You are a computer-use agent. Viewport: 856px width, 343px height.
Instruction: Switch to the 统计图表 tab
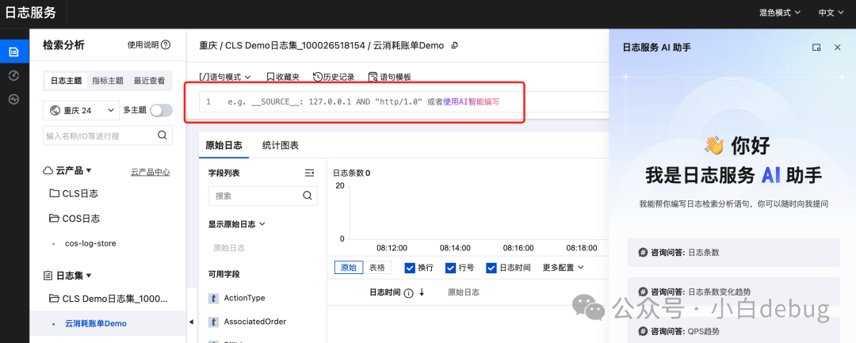pyautogui.click(x=280, y=145)
